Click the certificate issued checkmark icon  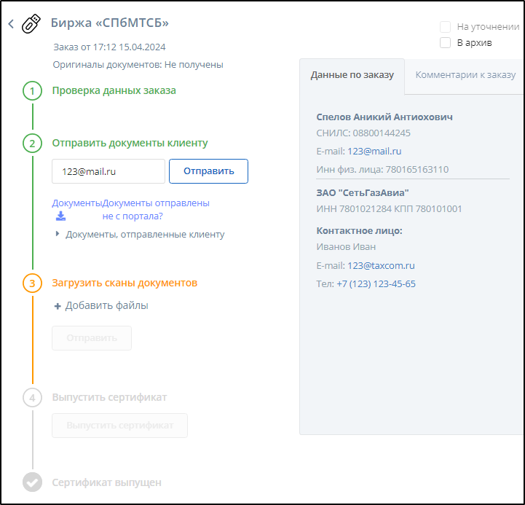coord(32,482)
